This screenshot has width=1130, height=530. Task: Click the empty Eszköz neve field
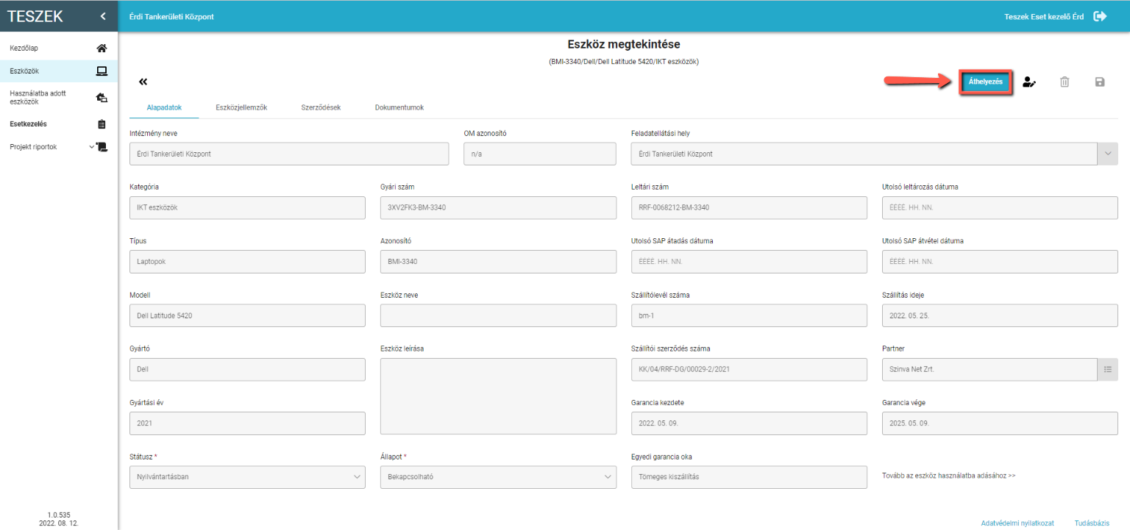(498, 315)
